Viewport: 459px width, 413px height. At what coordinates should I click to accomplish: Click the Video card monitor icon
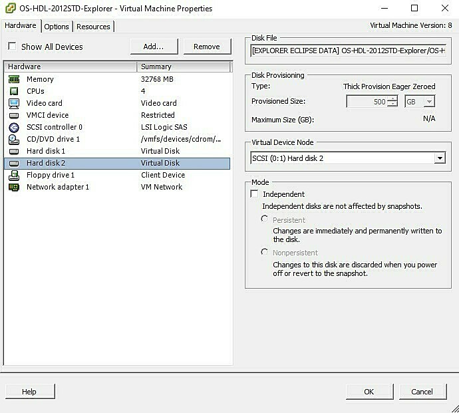coord(14,103)
